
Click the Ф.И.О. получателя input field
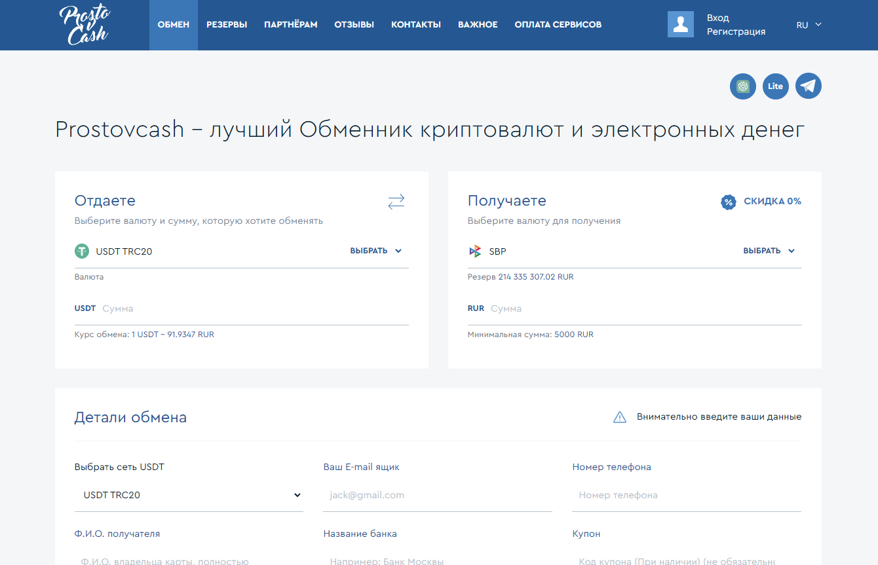coord(189,558)
